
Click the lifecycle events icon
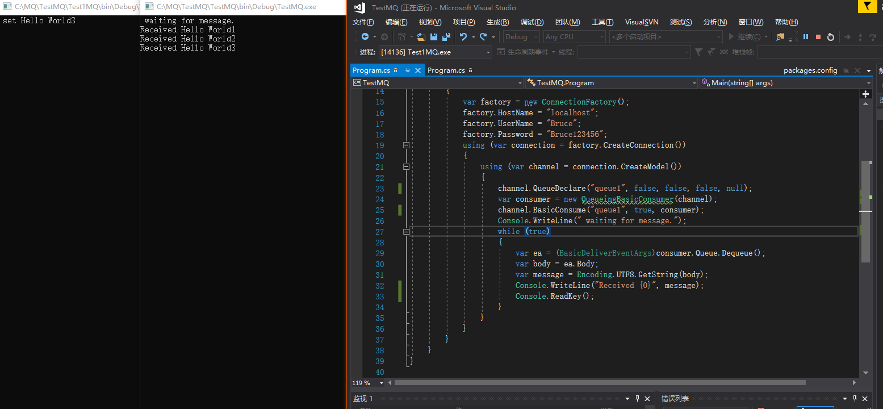click(501, 52)
